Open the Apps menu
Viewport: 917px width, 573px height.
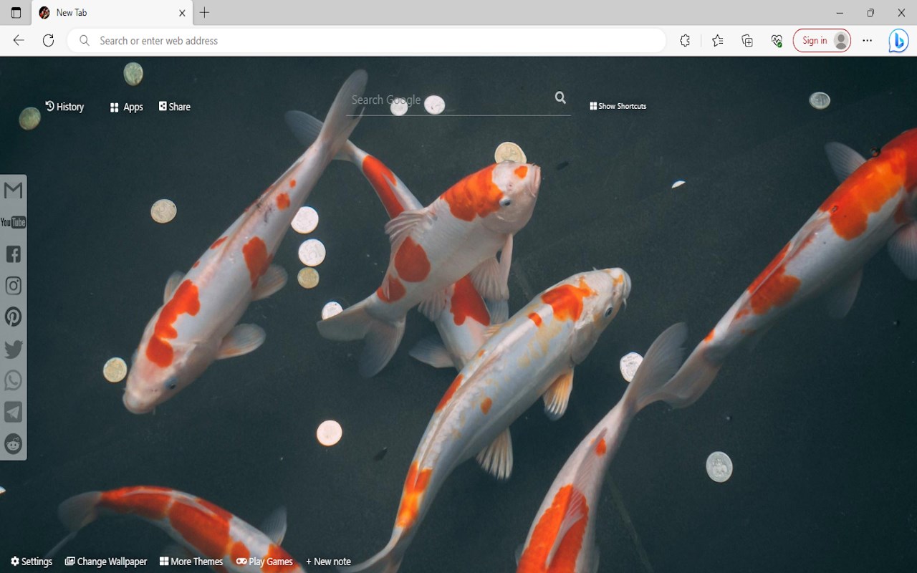click(x=126, y=107)
